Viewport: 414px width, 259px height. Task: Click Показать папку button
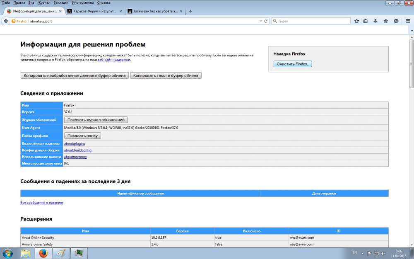[x=82, y=136]
